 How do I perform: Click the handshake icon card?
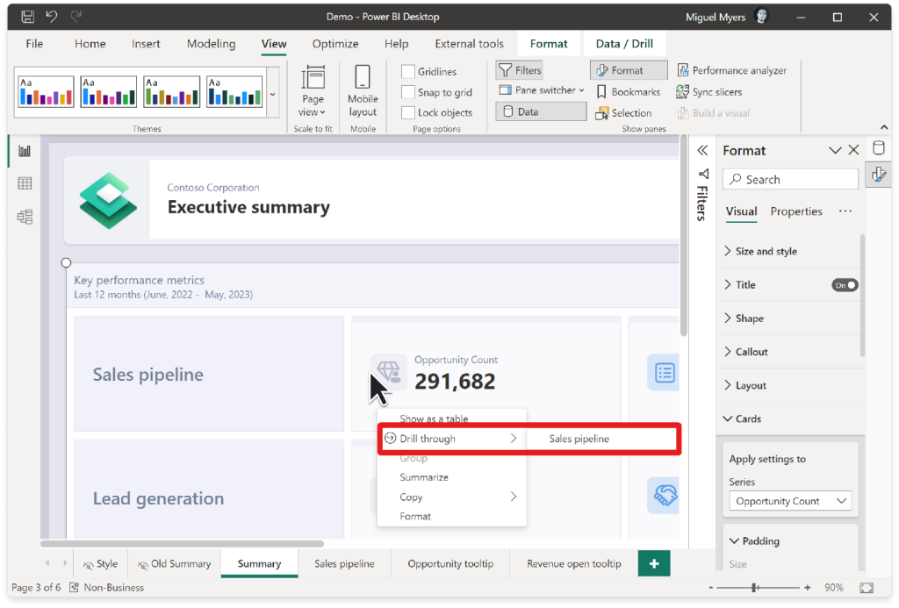click(664, 495)
